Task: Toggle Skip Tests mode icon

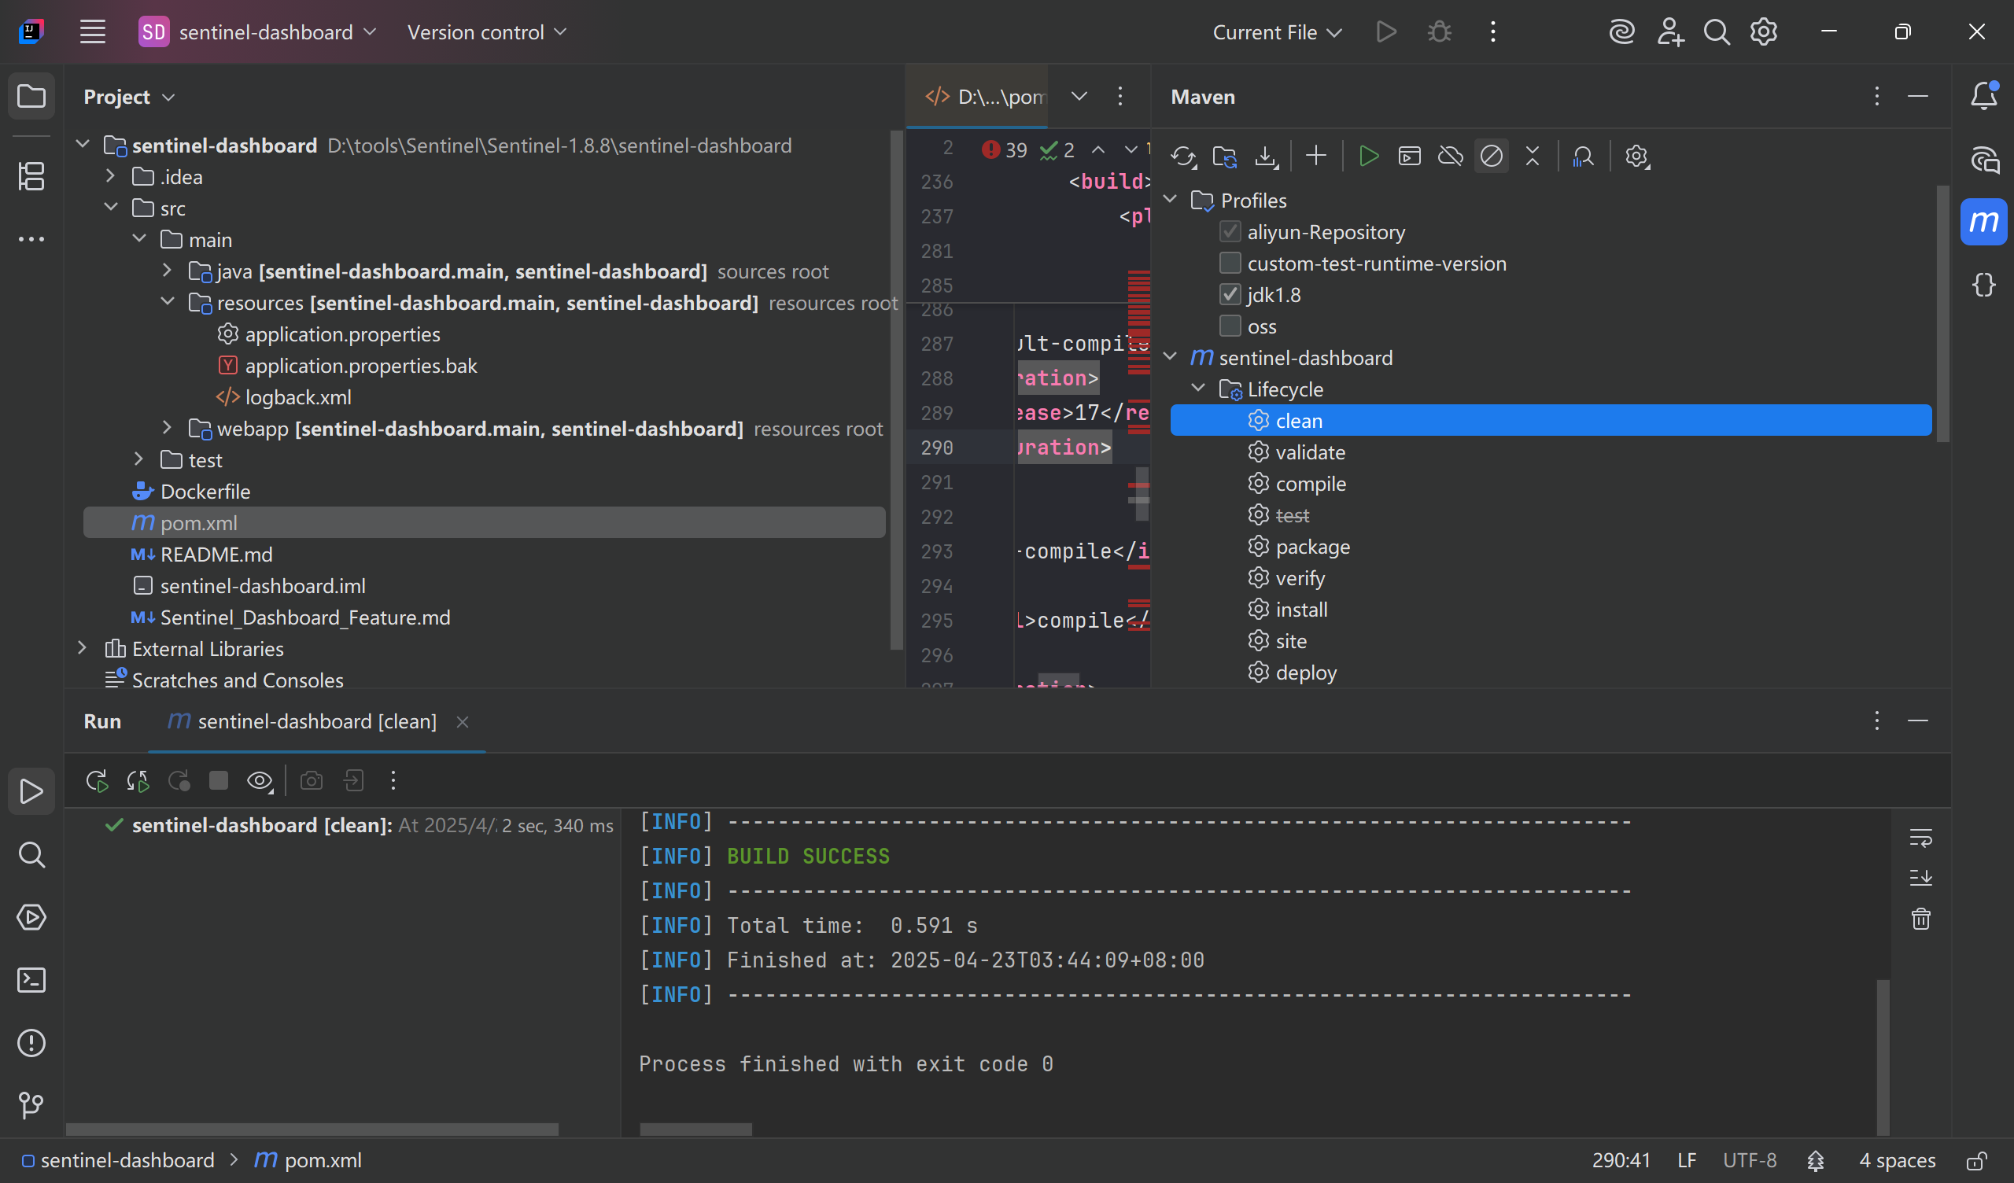Action: tap(1491, 156)
